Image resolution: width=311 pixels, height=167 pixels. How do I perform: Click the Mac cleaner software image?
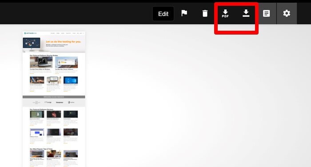pyautogui.click(x=67, y=62)
